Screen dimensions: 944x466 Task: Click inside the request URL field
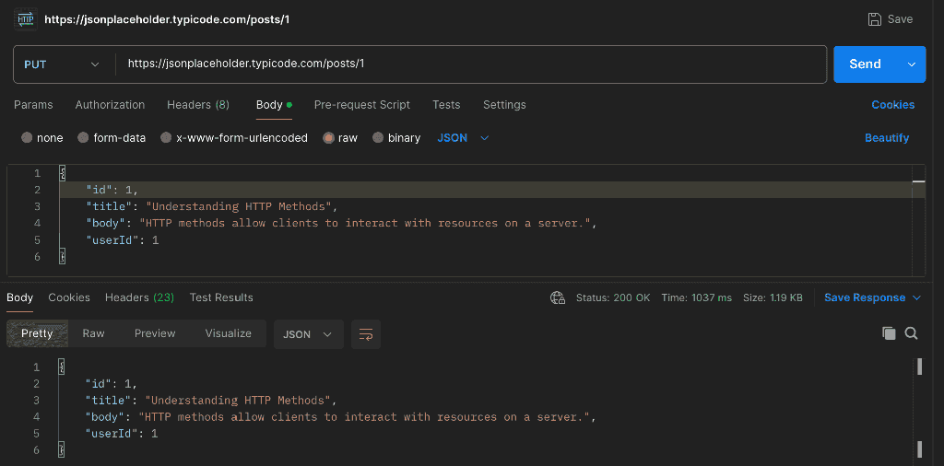tap(471, 64)
